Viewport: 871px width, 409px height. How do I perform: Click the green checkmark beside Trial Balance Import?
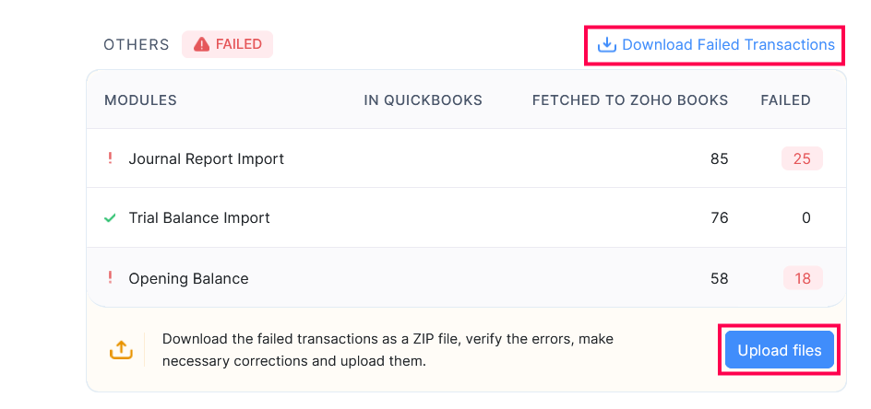pos(110,218)
